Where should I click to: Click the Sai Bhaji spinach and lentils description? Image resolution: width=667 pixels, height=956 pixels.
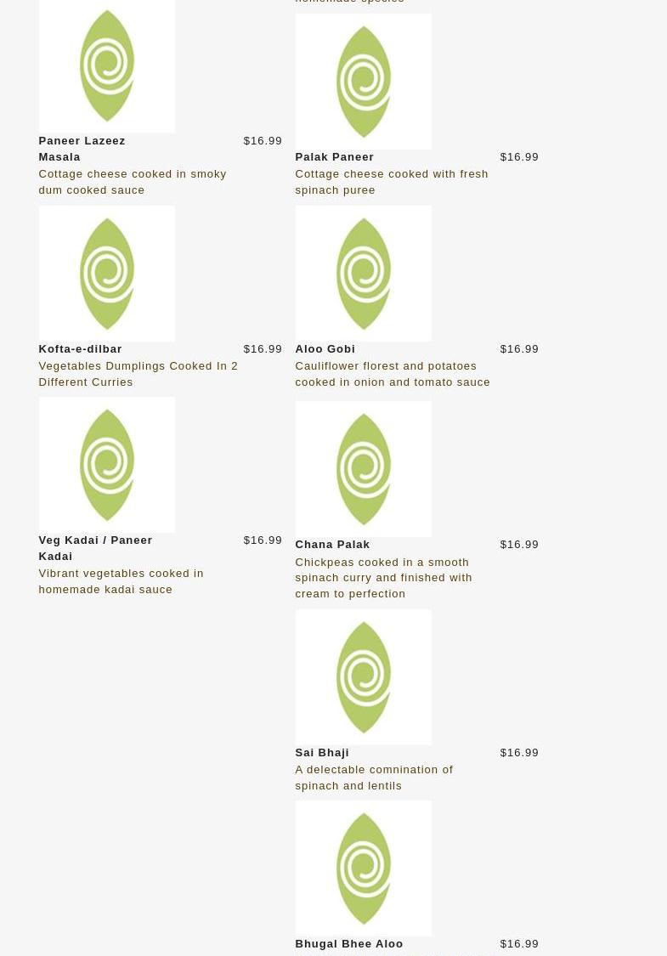point(374,778)
